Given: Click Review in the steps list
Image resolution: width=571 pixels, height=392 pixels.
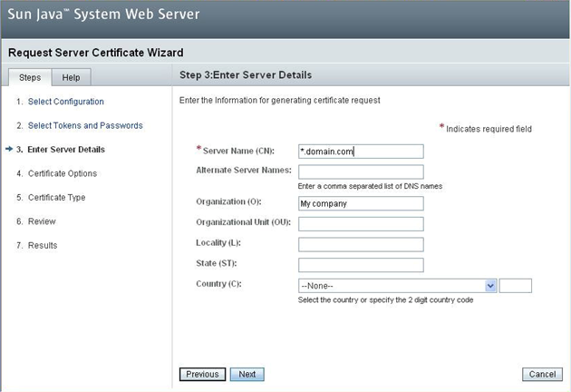Looking at the screenshot, I should coord(42,221).
